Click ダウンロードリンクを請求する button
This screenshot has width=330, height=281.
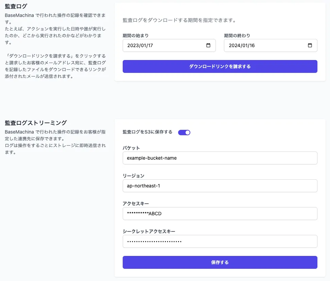[x=220, y=66]
